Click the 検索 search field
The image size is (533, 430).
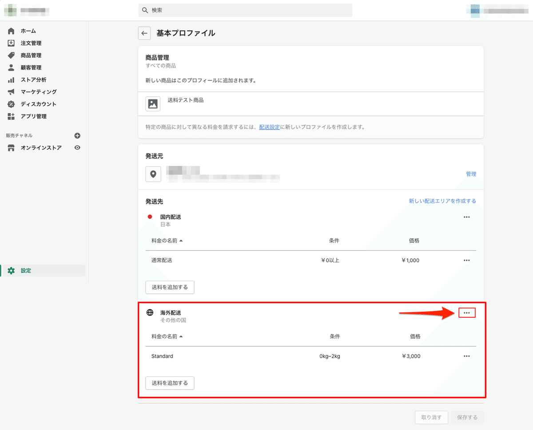[245, 10]
